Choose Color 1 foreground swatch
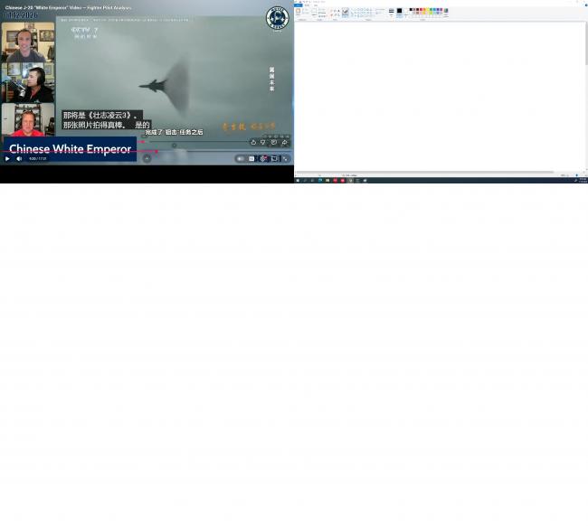Image resolution: width=588 pixels, height=526 pixels. pyautogui.click(x=399, y=12)
